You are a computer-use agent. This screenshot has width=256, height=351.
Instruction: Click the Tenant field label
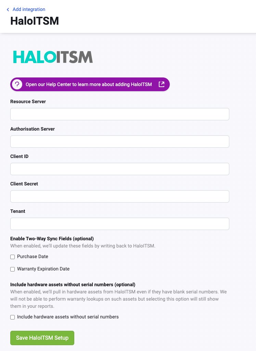point(17,211)
